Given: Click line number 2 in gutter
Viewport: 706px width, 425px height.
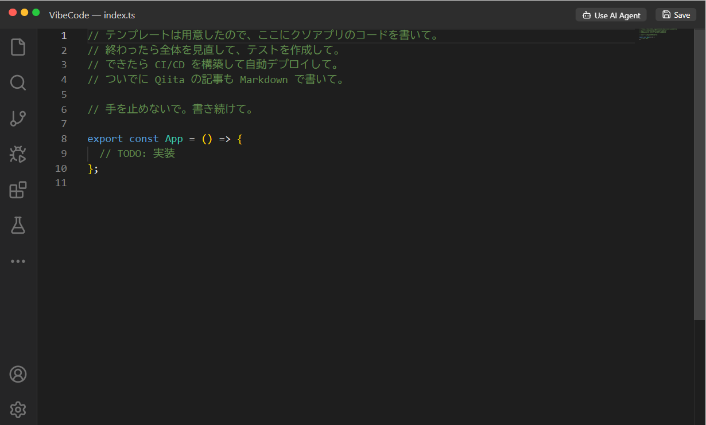Looking at the screenshot, I should coord(64,50).
